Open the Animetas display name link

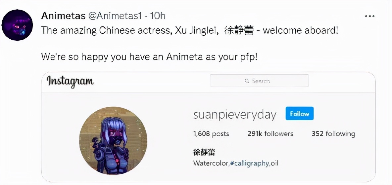pyautogui.click(x=64, y=16)
